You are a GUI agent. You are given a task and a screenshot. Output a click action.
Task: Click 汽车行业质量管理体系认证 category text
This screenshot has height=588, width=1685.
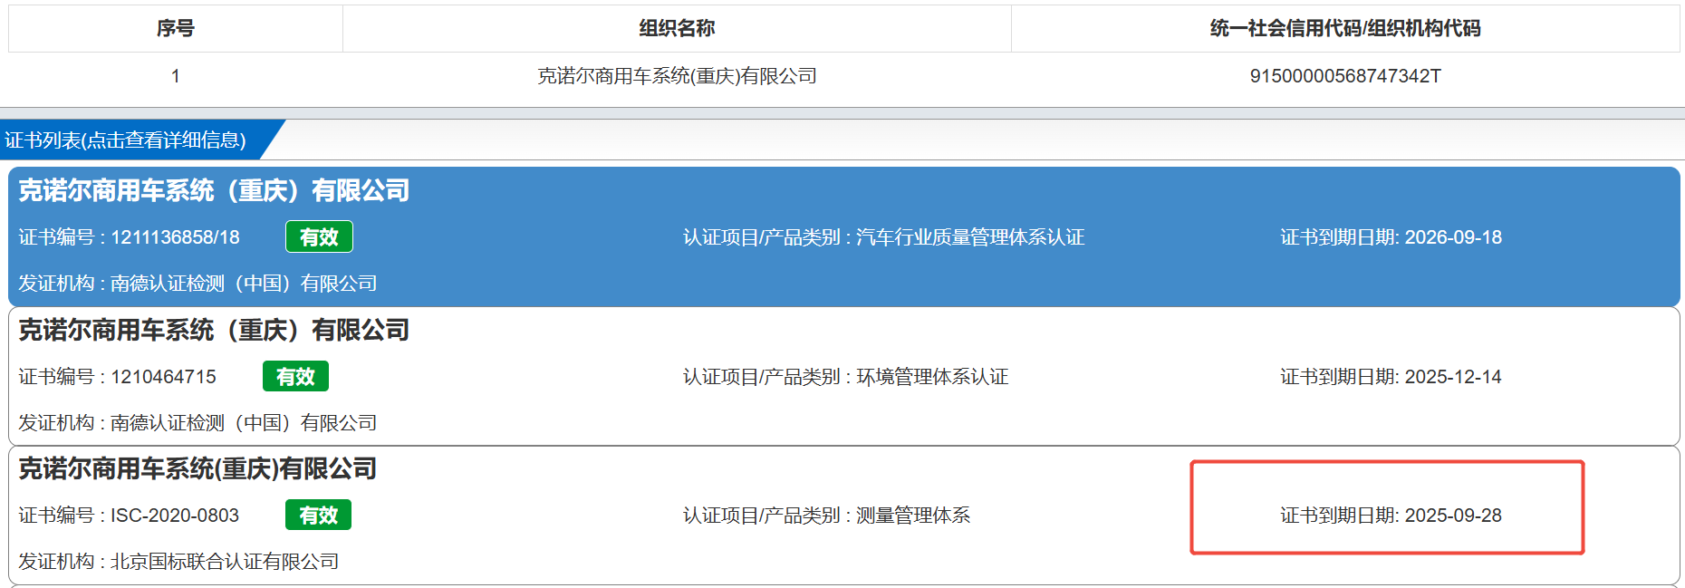point(970,237)
